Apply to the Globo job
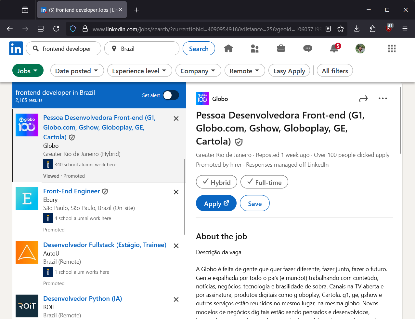415x319 pixels. pyautogui.click(x=216, y=203)
